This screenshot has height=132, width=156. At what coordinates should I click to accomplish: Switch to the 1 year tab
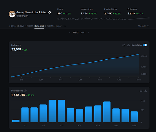click(x=58, y=26)
